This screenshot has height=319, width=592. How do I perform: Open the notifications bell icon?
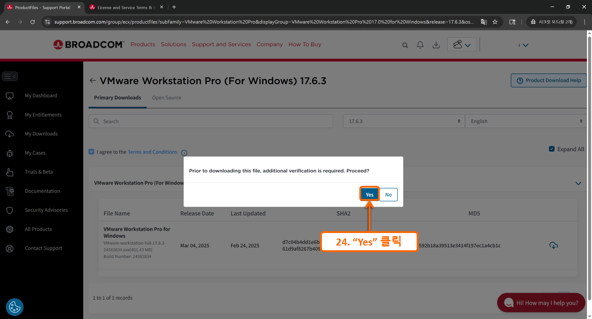[x=420, y=45]
